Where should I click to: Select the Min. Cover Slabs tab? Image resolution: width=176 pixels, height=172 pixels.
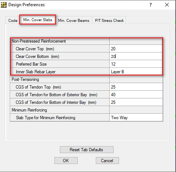[x=38, y=20]
